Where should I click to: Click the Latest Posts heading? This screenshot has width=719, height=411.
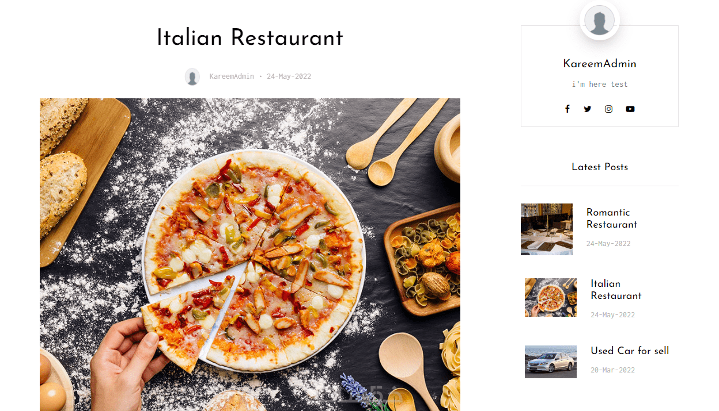[x=600, y=167]
